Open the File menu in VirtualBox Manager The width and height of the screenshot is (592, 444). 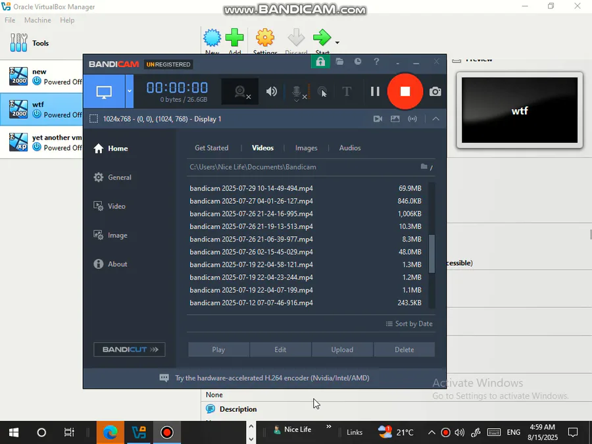point(10,20)
